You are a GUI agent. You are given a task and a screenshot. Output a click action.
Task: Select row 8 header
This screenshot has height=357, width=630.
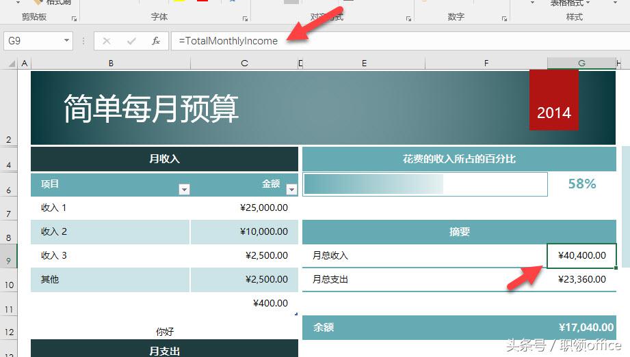(x=8, y=233)
